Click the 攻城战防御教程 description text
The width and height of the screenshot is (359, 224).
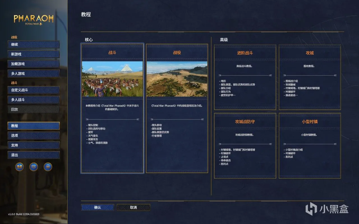point(245,135)
